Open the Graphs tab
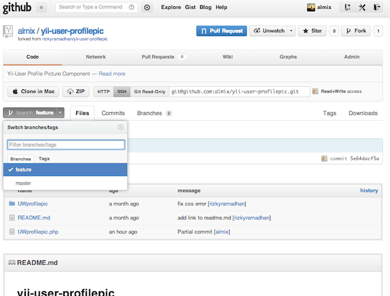Image resolution: width=390 pixels, height=296 pixels. [288, 57]
